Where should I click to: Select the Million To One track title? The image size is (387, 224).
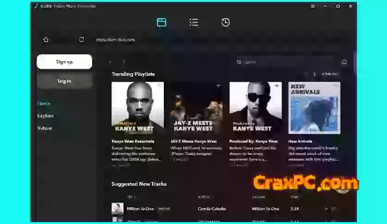pos(140,209)
